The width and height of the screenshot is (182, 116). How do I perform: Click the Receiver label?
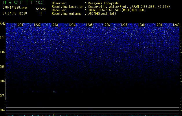point(59,10)
